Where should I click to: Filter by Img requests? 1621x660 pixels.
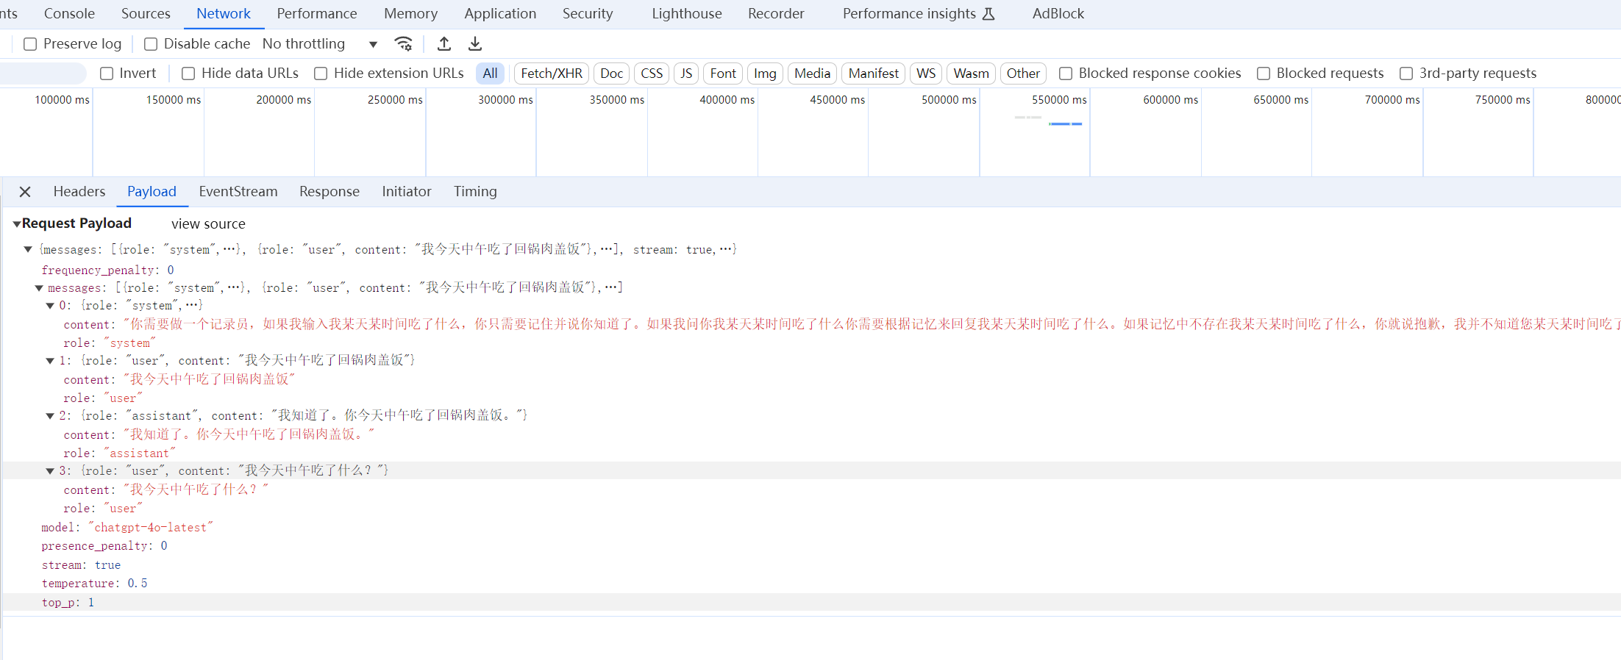765,73
